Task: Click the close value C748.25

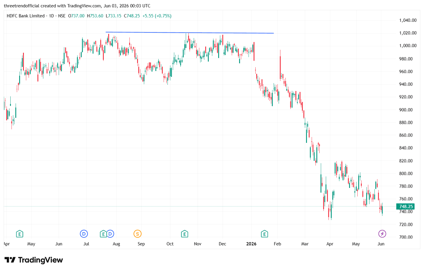Action: pos(132,16)
